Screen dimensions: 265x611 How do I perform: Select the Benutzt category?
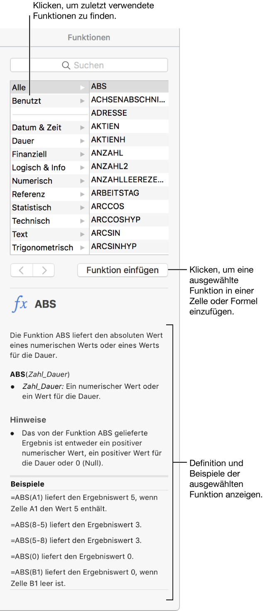click(x=42, y=100)
